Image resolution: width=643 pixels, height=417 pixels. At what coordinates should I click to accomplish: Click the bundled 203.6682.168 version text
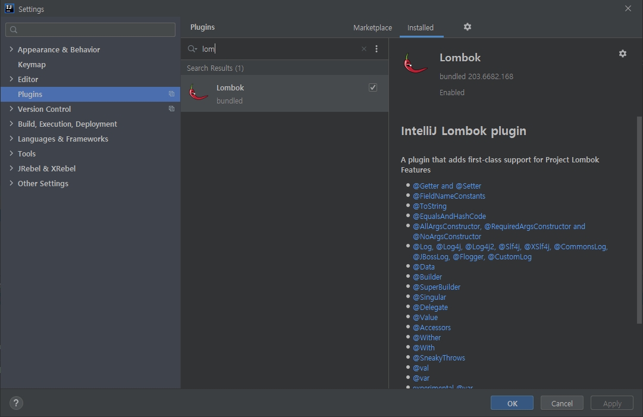pyautogui.click(x=476, y=76)
